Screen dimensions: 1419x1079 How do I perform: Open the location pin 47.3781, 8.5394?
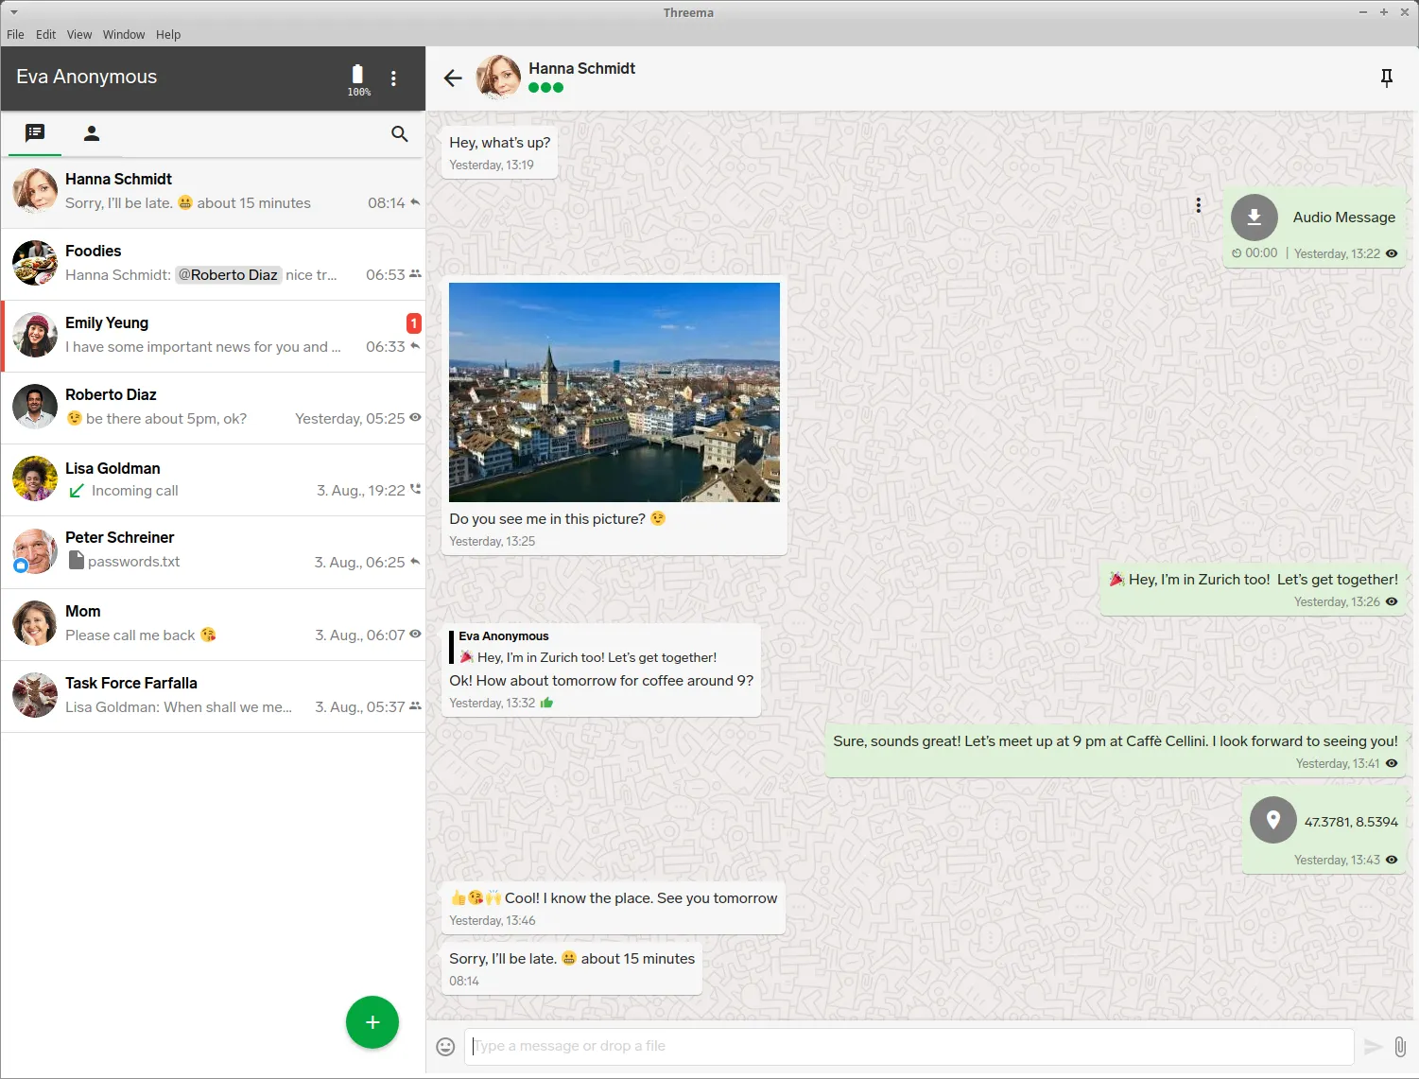coord(1273,820)
